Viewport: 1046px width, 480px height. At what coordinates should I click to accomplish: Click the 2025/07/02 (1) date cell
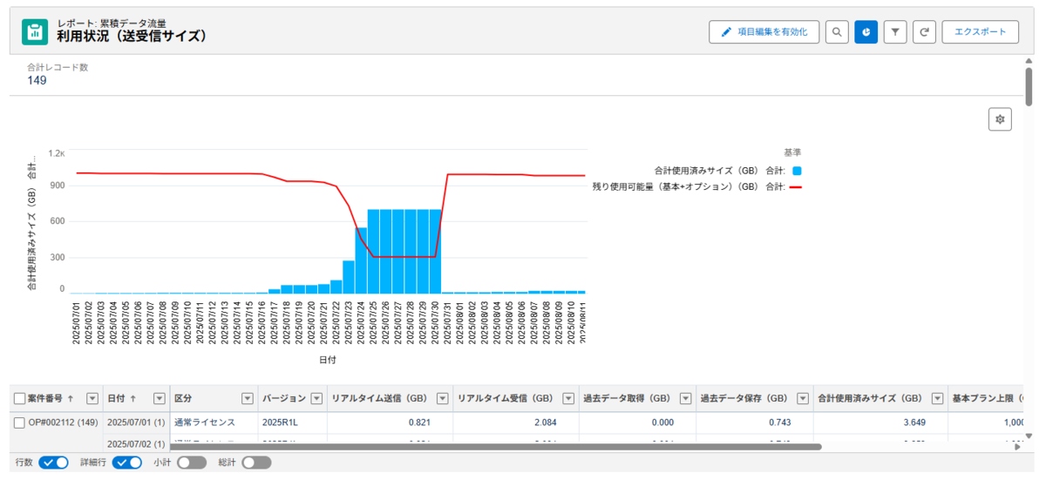pos(134,443)
